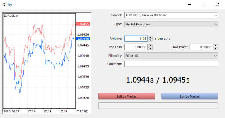Image resolution: width=225 pixels, height=118 pixels.
Task: Click into the Stop Loss value field
Action: [136, 47]
